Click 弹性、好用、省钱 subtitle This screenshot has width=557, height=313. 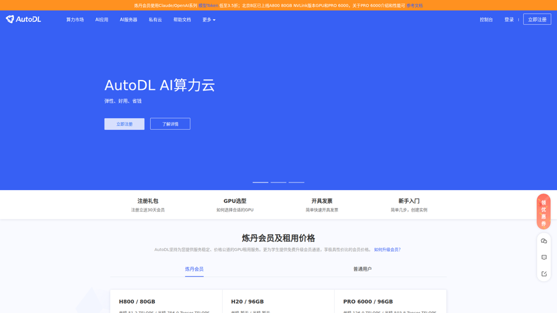123,101
